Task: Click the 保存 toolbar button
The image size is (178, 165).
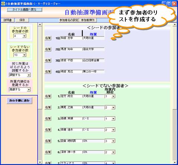Action: pos(22,20)
